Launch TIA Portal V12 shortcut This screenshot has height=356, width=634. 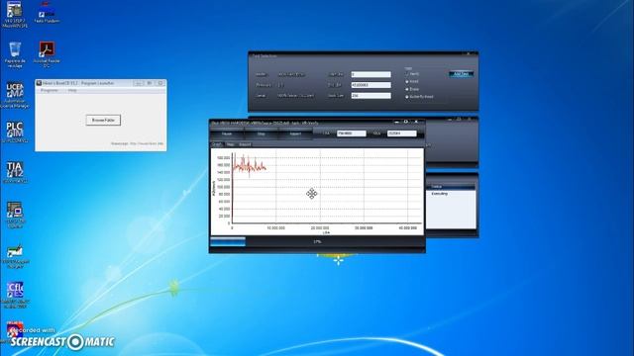tap(15, 172)
